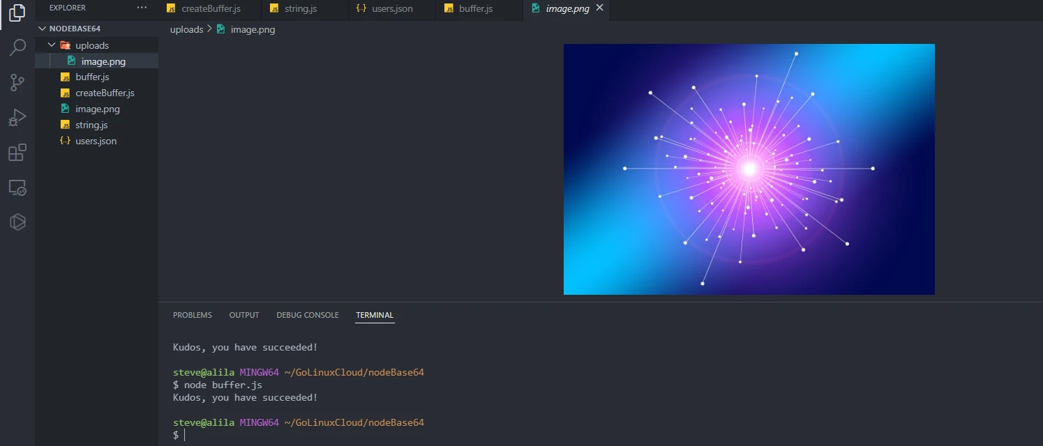Select the Debug Console panel
1043x446 pixels.
pos(307,315)
